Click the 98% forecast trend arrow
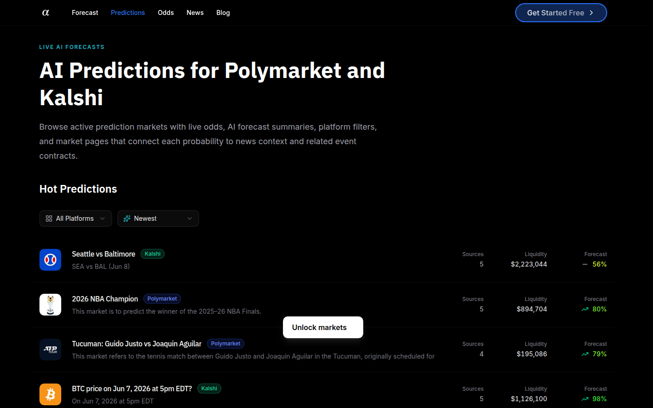The image size is (653, 408). (585, 399)
